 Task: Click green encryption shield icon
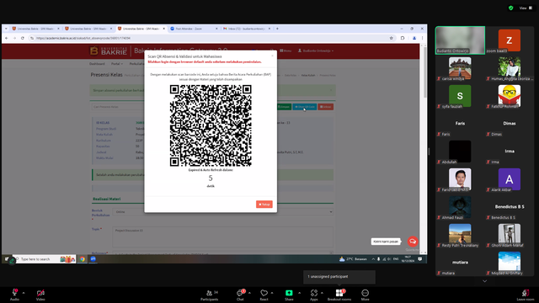(x=511, y=8)
